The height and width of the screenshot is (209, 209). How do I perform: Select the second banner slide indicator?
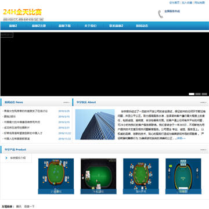tap(198, 94)
